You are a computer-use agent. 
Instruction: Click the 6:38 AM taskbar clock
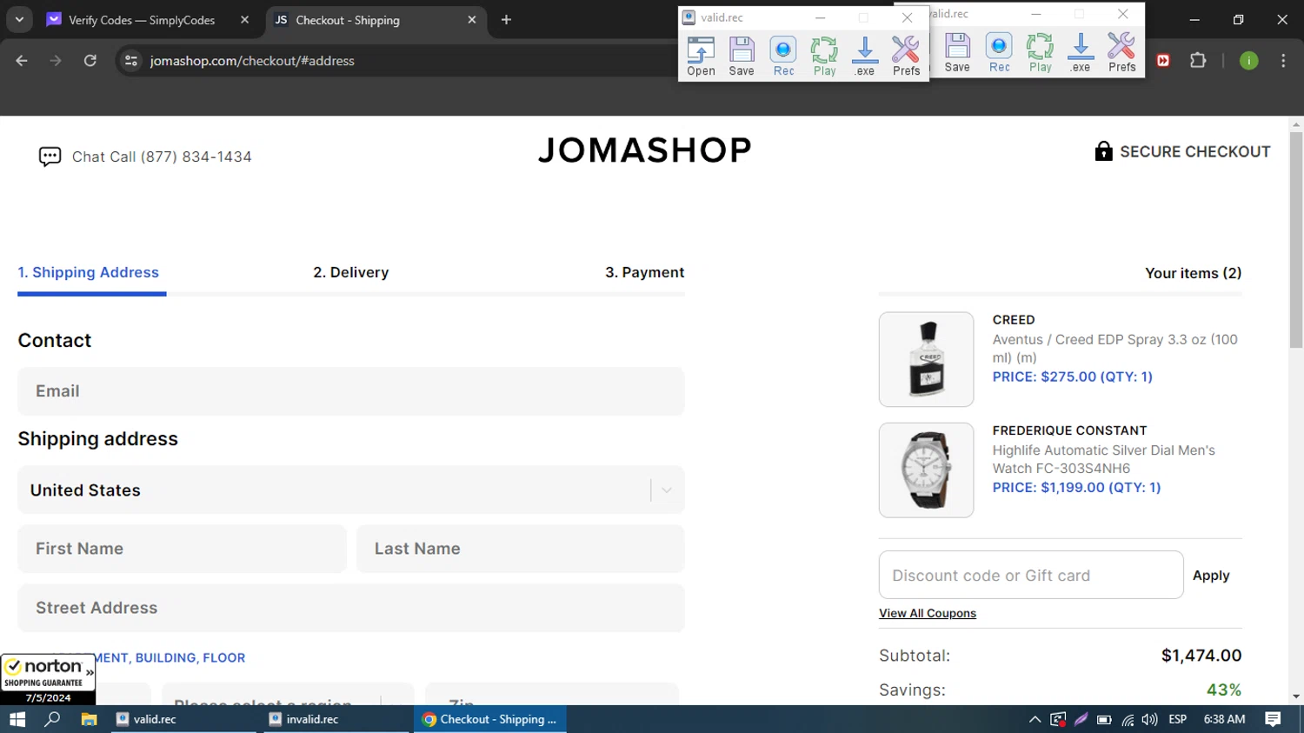click(x=1224, y=719)
